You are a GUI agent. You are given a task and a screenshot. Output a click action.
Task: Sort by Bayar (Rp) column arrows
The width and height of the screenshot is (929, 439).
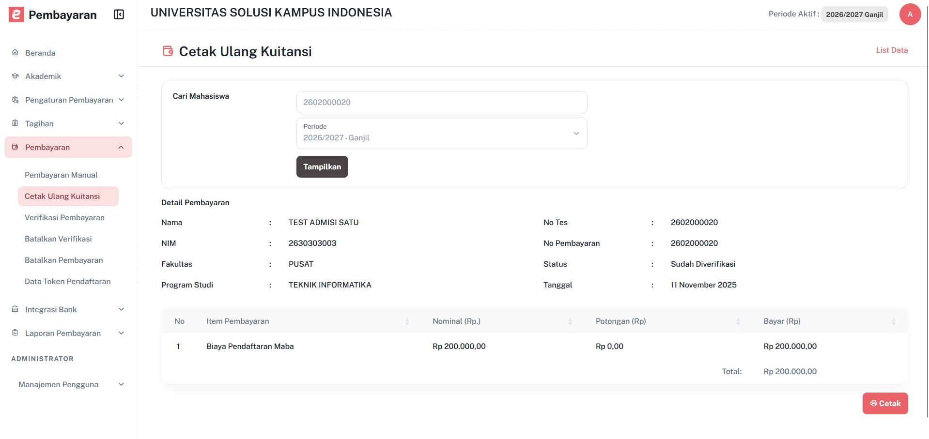pos(894,321)
